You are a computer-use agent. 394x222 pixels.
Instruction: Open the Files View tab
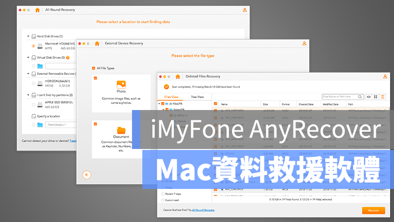171,97
